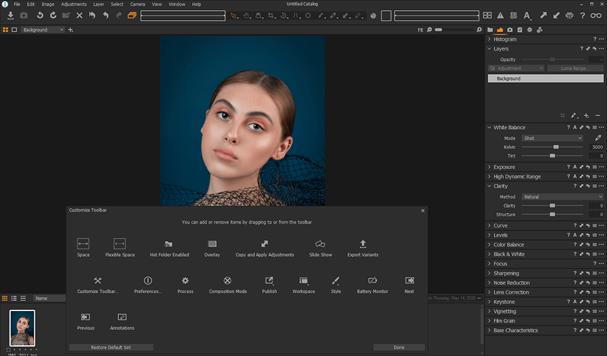This screenshot has width=607, height=356.
Task: Click the Reset adjustments double-arrow icon
Action: tap(92, 15)
